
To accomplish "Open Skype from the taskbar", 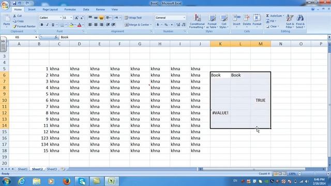I will coord(82,181).
